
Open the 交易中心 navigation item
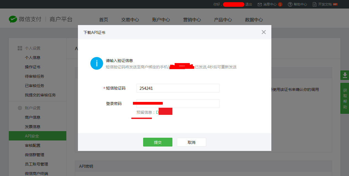[x=130, y=20]
